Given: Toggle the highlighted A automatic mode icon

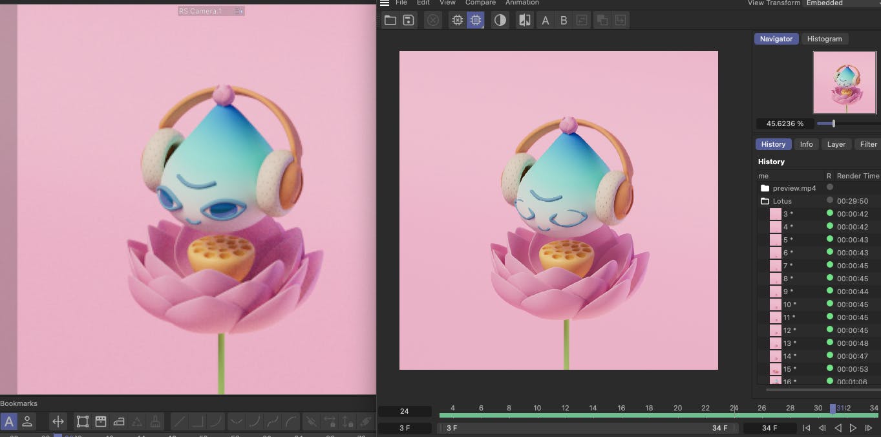Looking at the screenshot, I should point(9,421).
